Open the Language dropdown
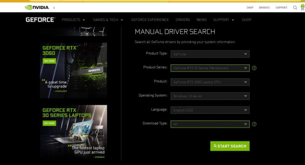The height and width of the screenshot is (165, 305). click(210, 110)
